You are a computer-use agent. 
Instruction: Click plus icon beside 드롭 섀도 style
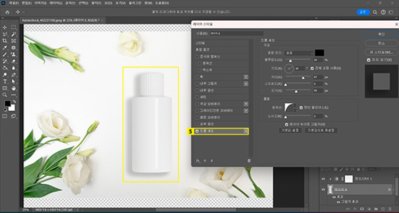245,131
